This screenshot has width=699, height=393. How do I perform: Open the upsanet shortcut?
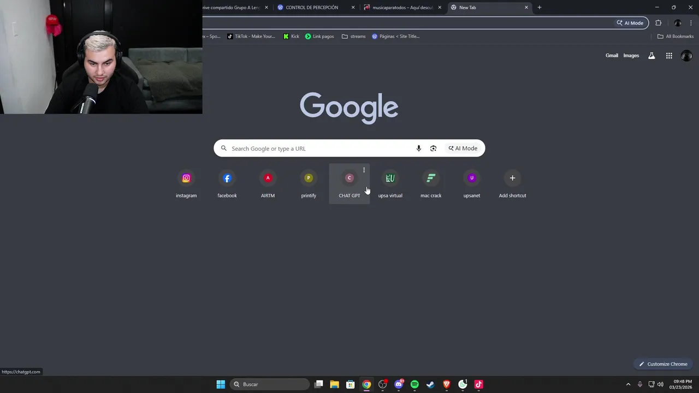tap(472, 184)
